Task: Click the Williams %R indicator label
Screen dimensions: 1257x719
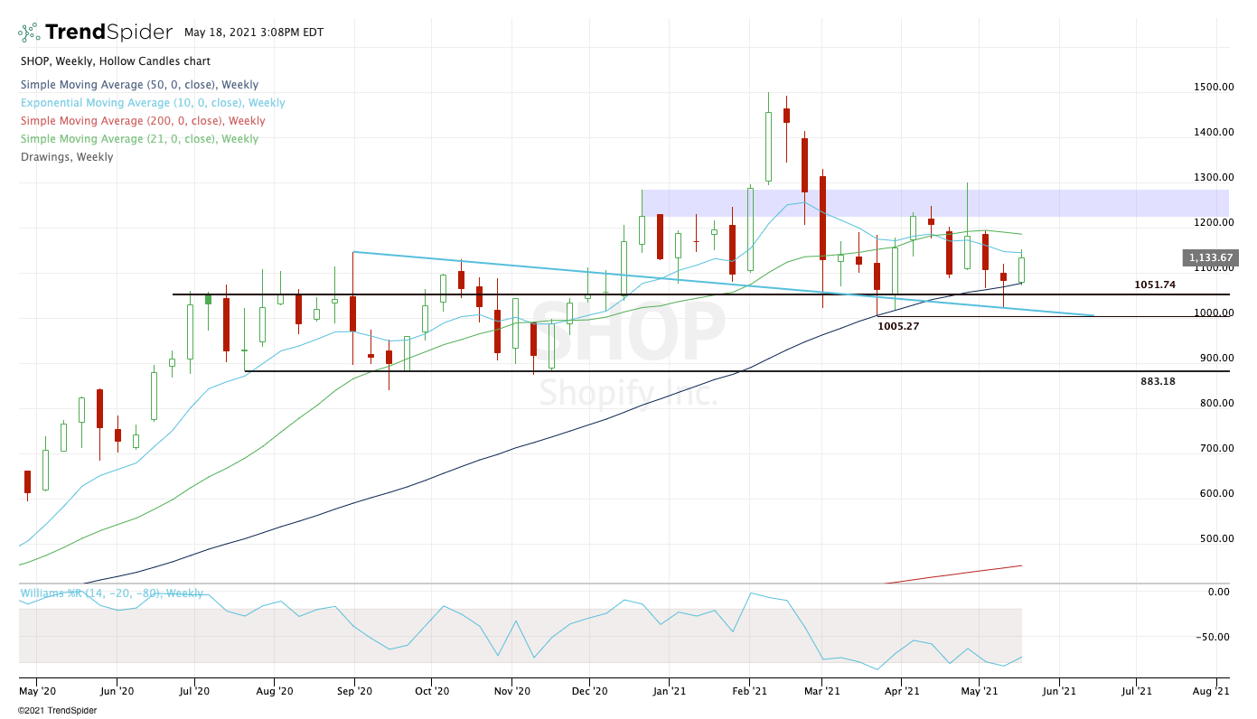Action: pyautogui.click(x=112, y=593)
